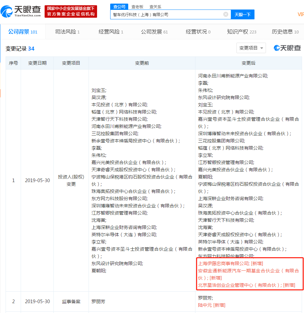Open 天津智行天下科技有限公司 in 变更前 column
This screenshot has width=304, height=313.
tap(119, 119)
